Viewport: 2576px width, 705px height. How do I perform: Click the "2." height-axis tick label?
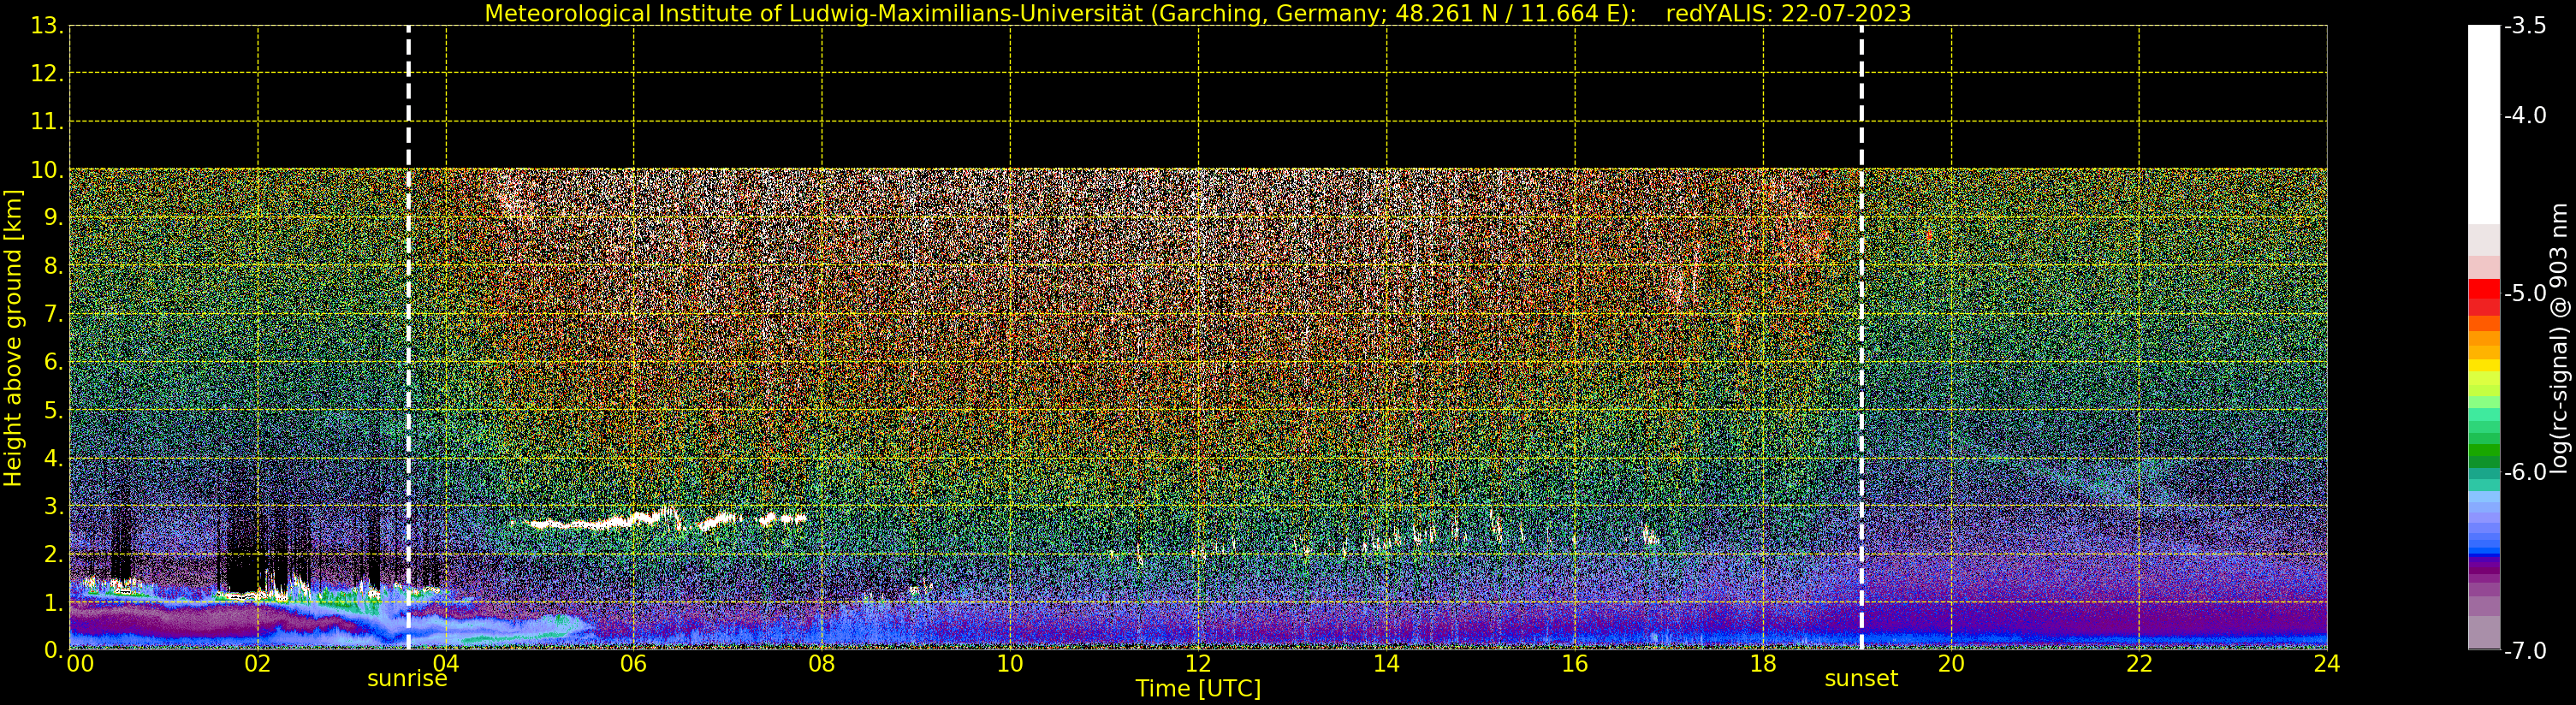point(53,554)
